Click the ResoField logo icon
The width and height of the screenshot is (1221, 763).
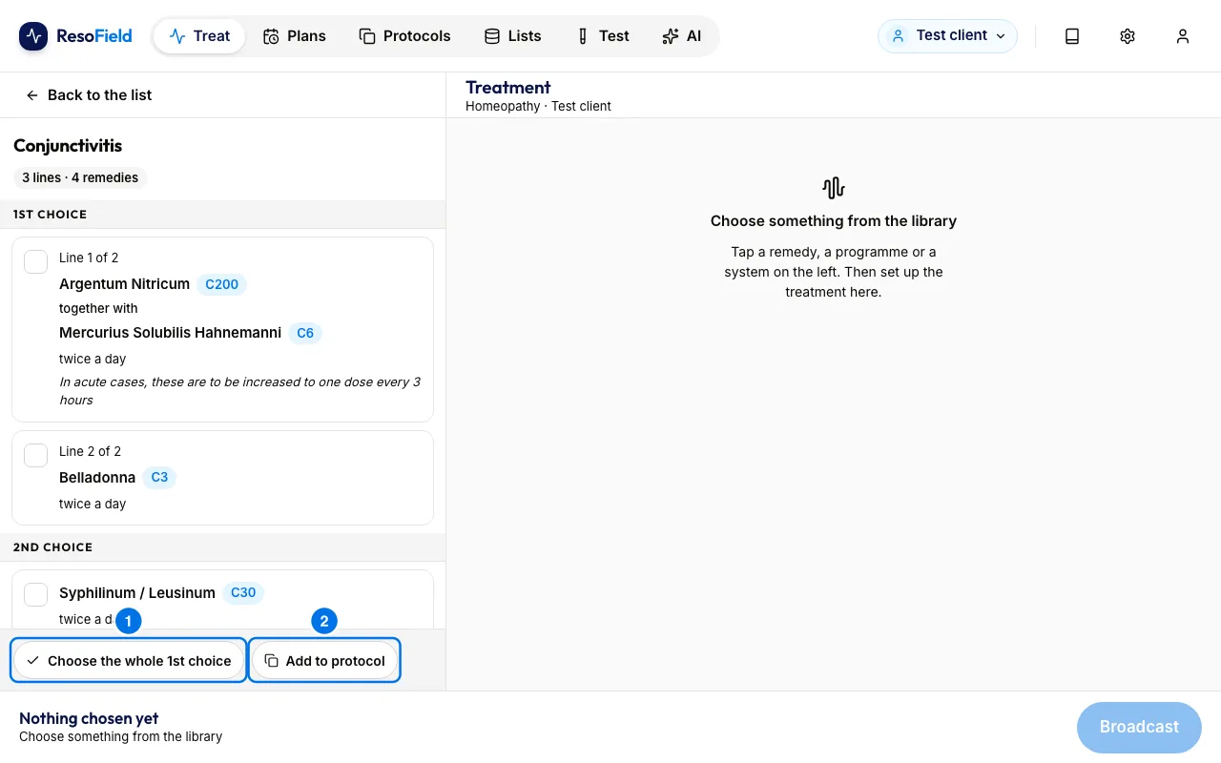[x=33, y=36]
